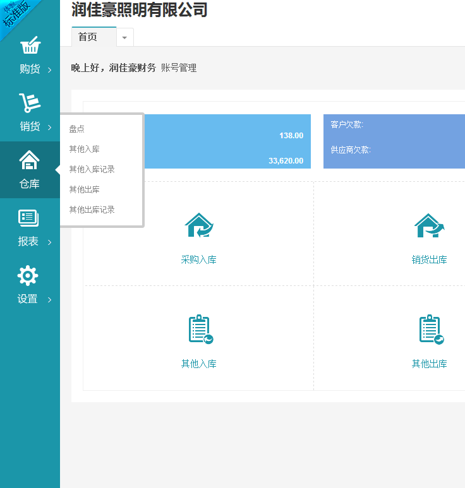The image size is (465, 488).
Task: Click the 客户欠款 label
Action: [x=347, y=124]
